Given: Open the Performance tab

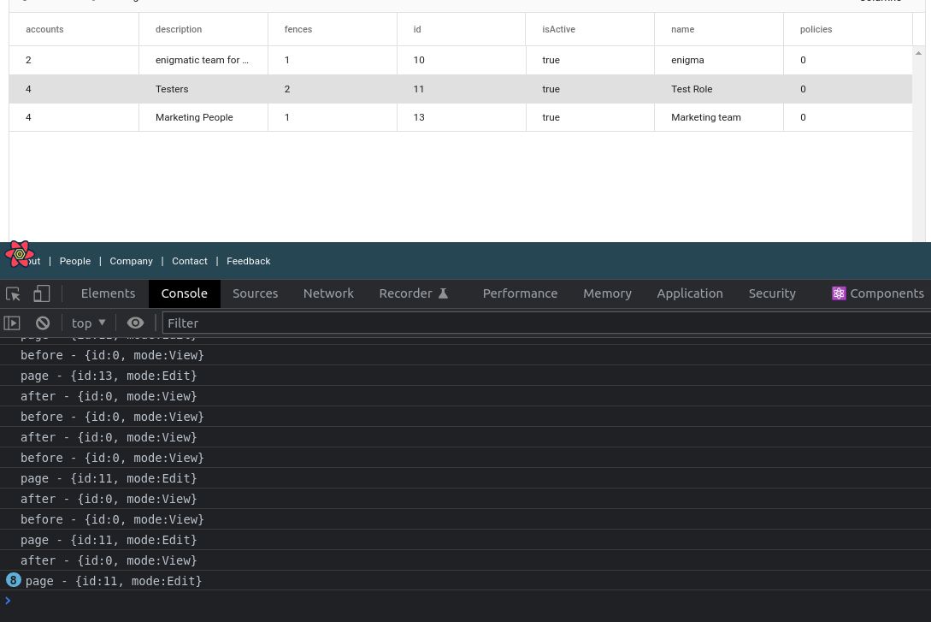Looking at the screenshot, I should click(x=520, y=293).
